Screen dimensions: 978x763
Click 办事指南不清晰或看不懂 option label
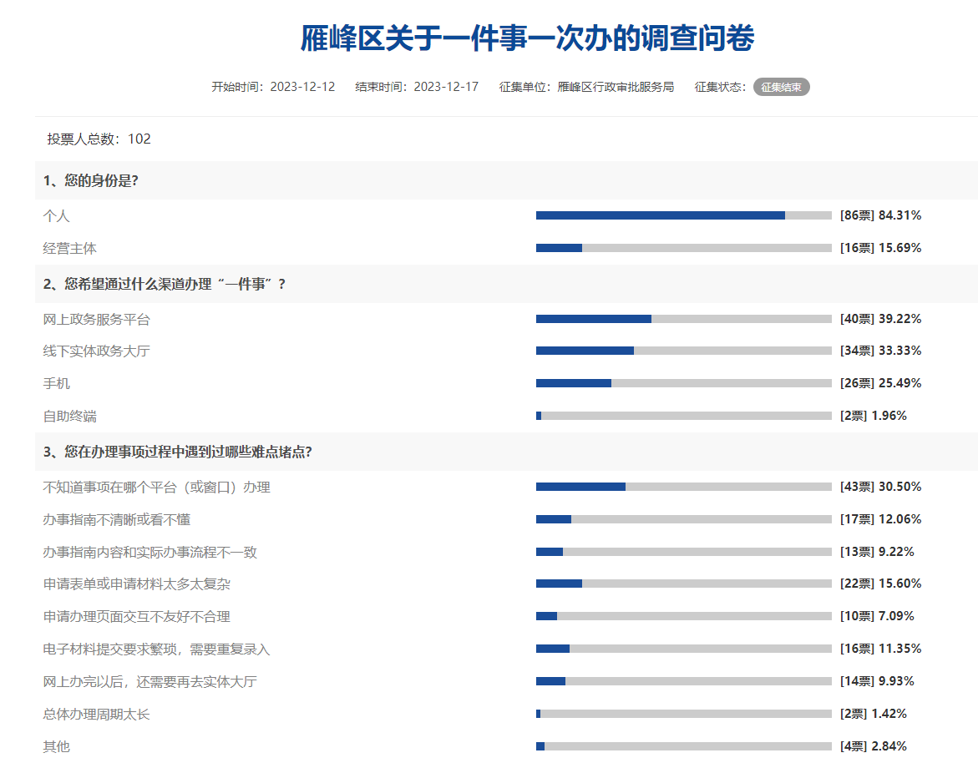[x=117, y=519]
